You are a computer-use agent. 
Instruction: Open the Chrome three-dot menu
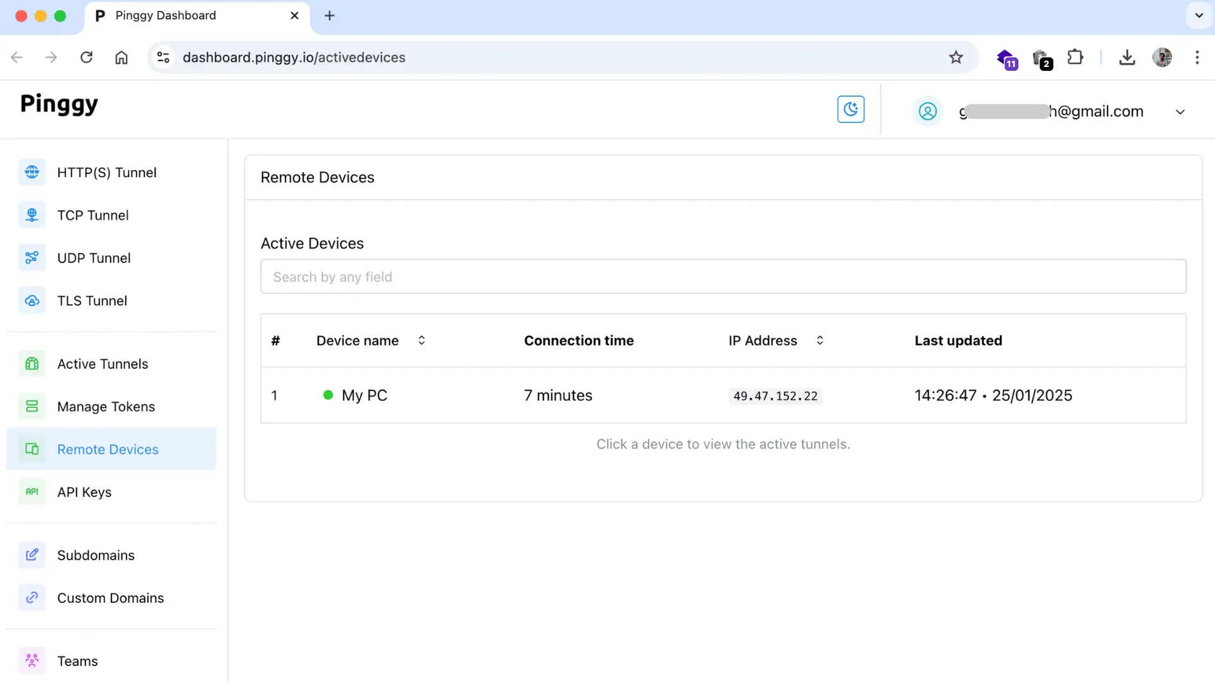1197,58
